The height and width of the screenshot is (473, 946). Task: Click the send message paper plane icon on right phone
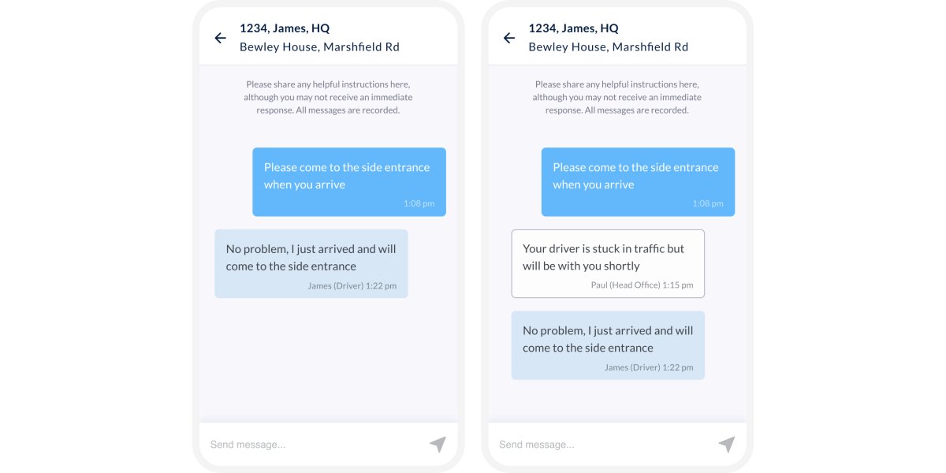[726, 444]
